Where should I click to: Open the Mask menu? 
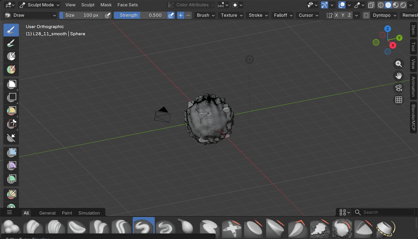[106, 5]
